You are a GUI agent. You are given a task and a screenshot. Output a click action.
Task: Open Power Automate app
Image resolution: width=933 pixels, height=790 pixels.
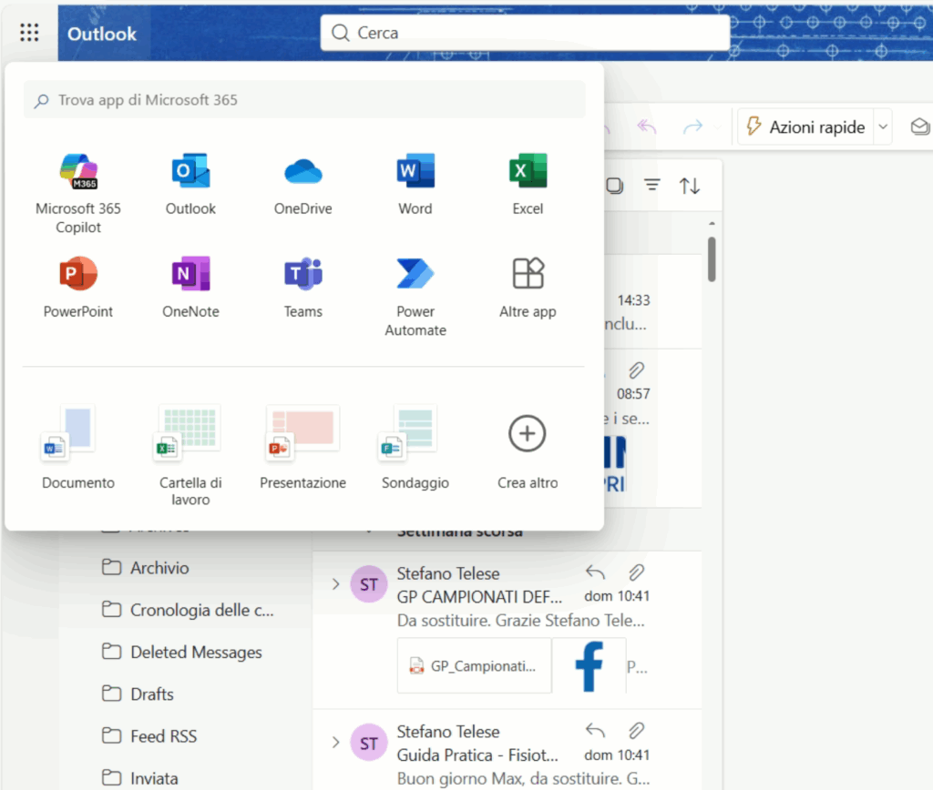[415, 296]
